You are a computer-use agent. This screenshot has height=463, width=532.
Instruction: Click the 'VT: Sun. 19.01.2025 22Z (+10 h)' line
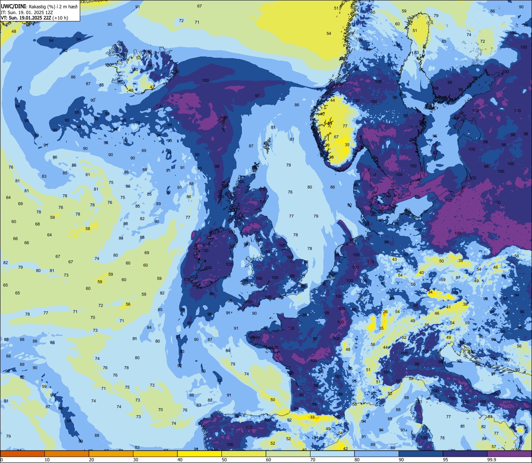[x=34, y=18]
